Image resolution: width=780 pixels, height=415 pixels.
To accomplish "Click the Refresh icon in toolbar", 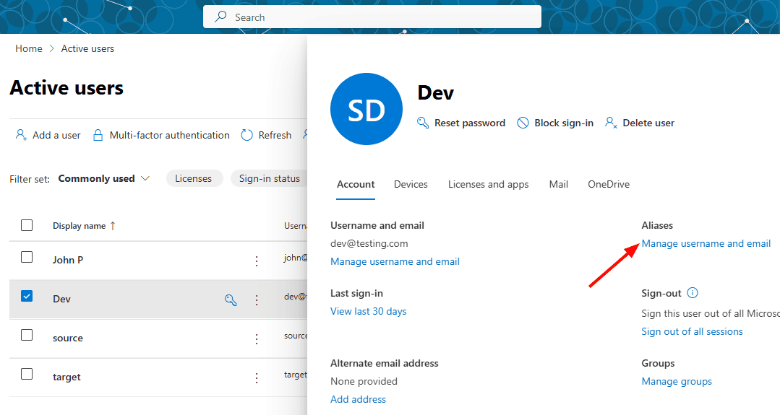I will tap(247, 135).
